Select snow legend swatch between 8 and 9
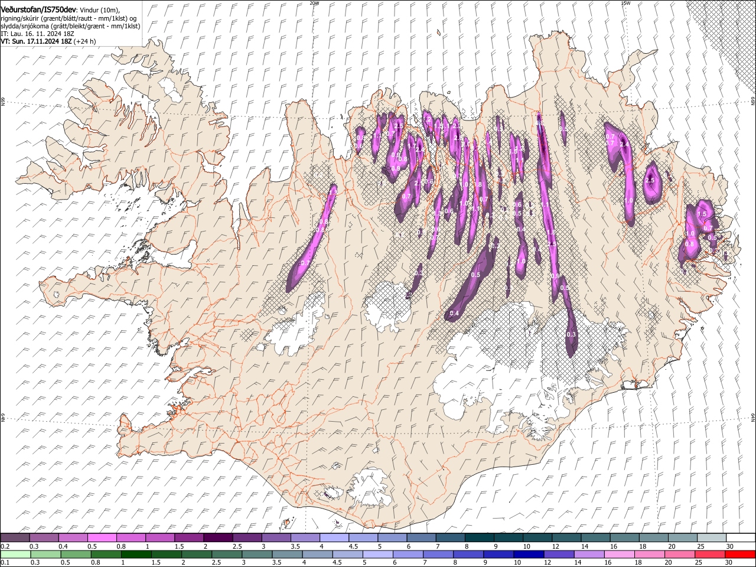Image resolution: width=756 pixels, height=567 pixels. pos(480,537)
